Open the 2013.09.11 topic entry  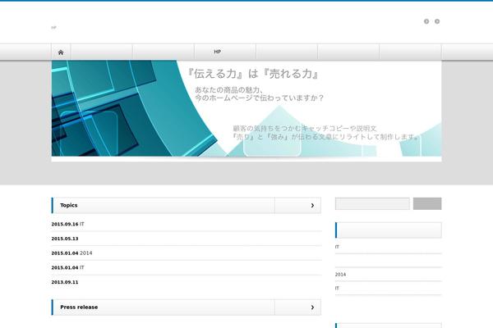65,282
